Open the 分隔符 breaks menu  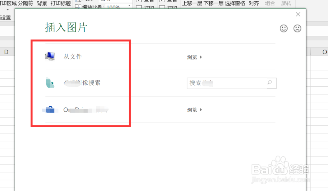(26, 3)
